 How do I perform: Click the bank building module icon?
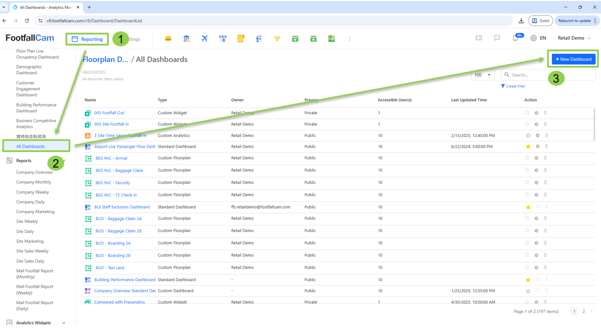click(x=187, y=39)
